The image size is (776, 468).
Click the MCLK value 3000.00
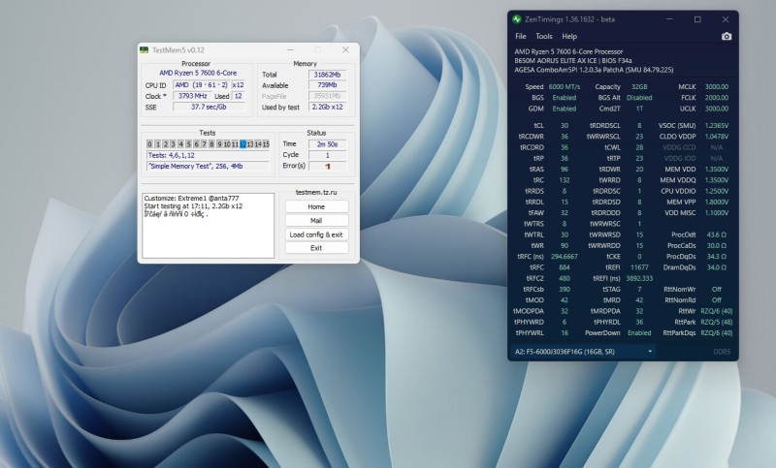point(716,86)
